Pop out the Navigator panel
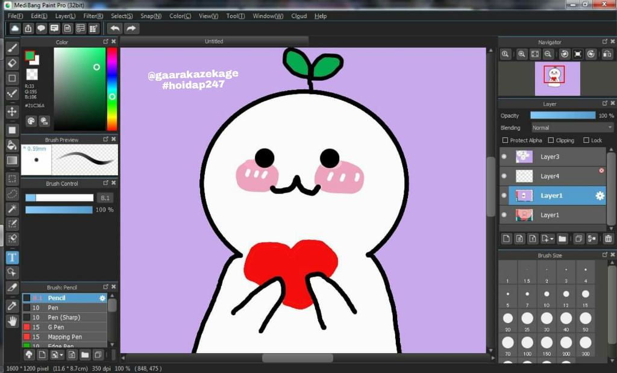Screen dimensions: 617x373 coord(605,42)
